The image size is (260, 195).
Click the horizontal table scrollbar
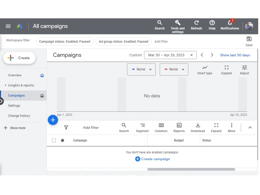point(191,169)
